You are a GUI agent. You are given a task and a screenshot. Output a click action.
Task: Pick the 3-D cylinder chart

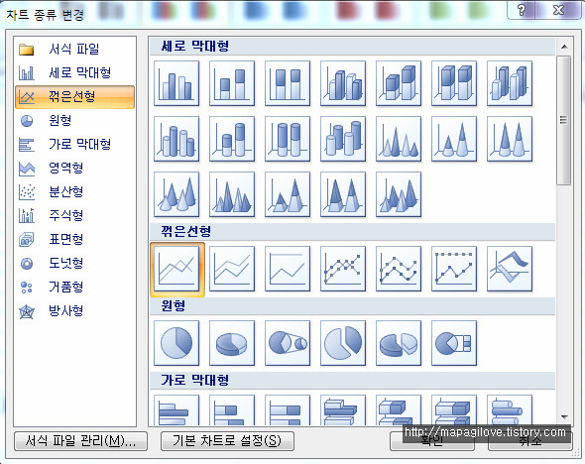343,139
